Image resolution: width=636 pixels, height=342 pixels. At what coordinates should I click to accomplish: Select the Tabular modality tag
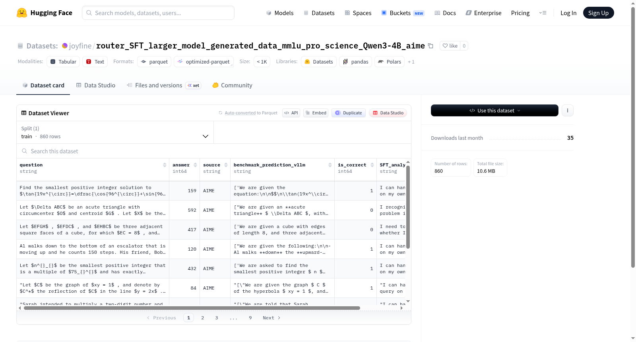(63, 62)
